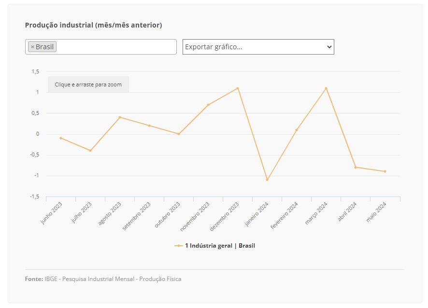Toggle the Indústria geral | Brasil legend series
The height and width of the screenshot is (308, 428).
[x=220, y=246]
